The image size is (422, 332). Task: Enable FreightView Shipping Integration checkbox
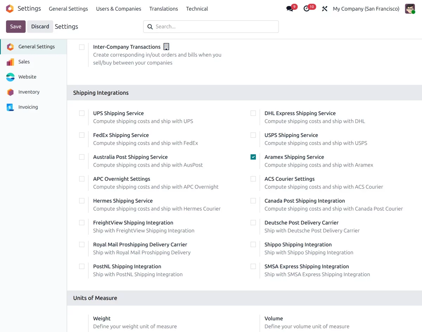(x=82, y=223)
